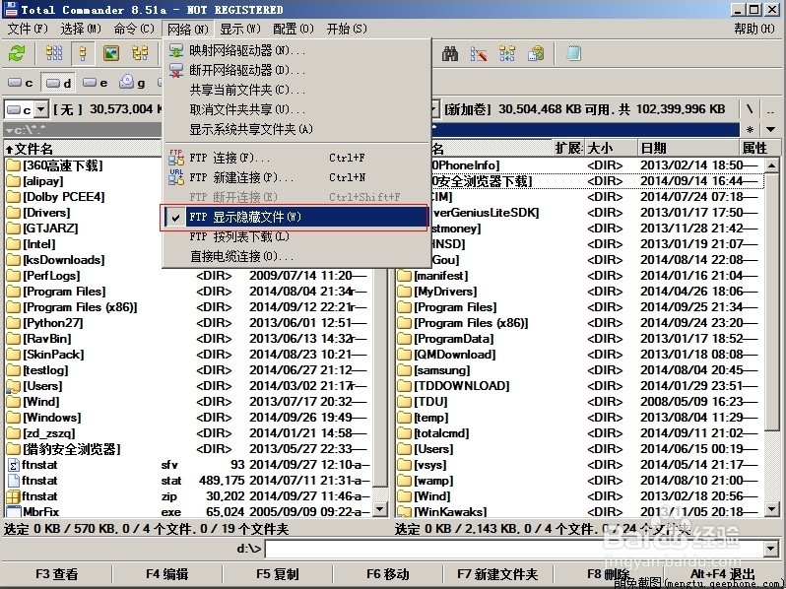Open the left panel drive c dropdown
The image size is (786, 589).
pyautogui.click(x=40, y=108)
